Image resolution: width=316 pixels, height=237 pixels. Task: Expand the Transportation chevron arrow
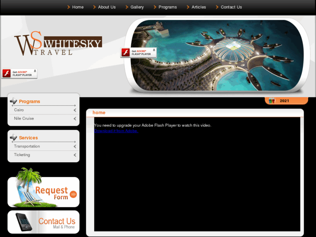(75, 147)
